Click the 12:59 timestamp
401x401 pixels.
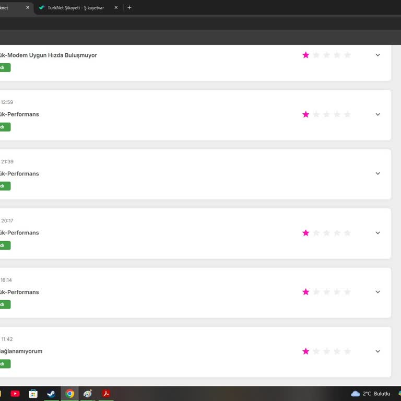[7, 102]
